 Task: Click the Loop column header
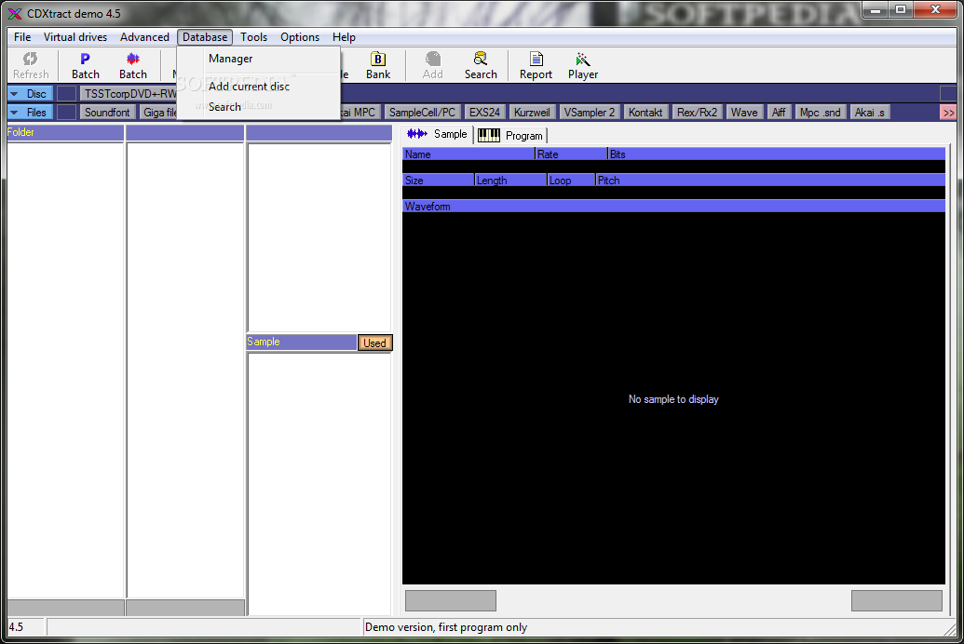(571, 180)
